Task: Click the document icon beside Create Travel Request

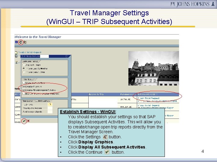Action: (x=16, y=52)
